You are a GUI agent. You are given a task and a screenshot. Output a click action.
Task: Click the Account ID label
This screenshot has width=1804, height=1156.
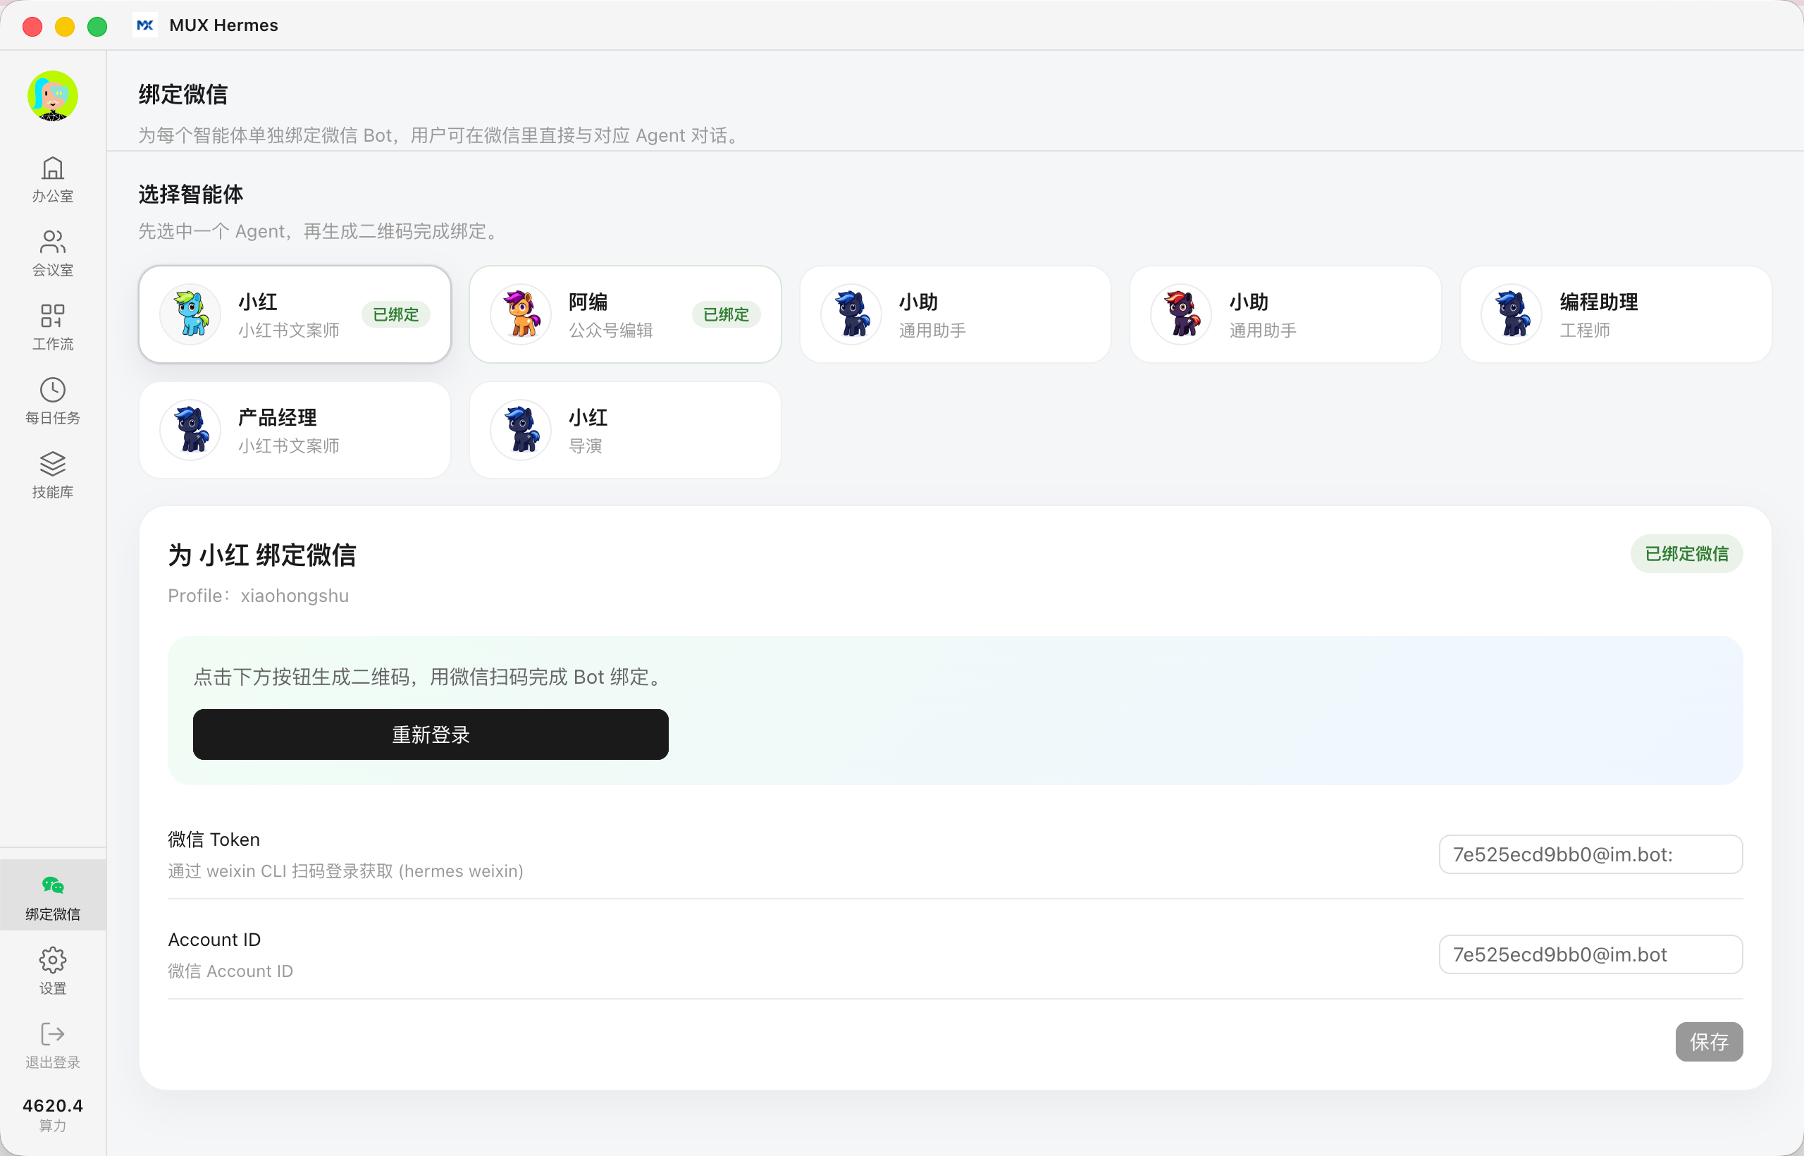[215, 939]
